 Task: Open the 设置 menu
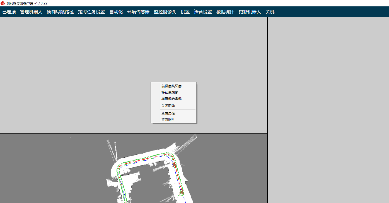[185, 12]
